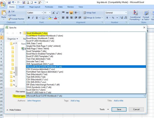This screenshot has height=118, width=154.
Task: Click the Save icon in Quick Access Toolbar
Action: (9, 2)
